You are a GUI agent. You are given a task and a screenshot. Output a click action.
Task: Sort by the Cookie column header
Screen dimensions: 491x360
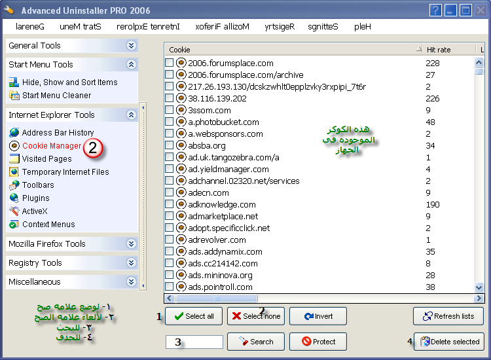[294, 50]
